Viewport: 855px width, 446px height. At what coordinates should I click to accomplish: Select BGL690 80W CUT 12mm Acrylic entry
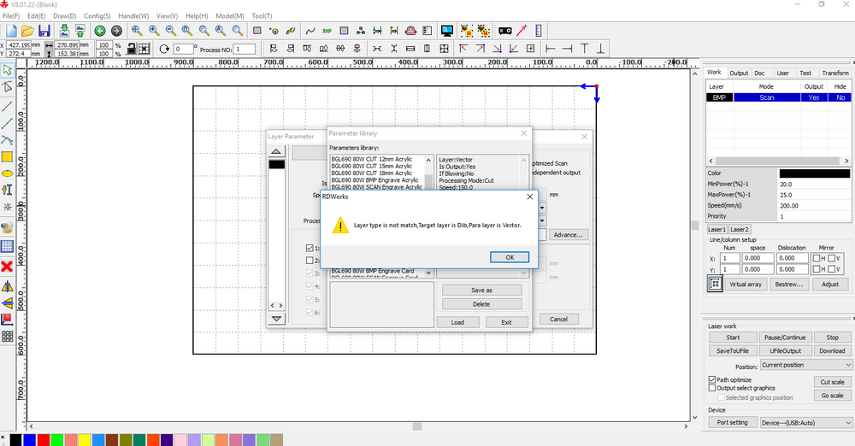click(x=372, y=159)
